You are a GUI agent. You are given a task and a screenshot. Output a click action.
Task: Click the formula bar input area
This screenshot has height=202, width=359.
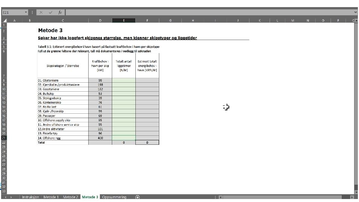(209, 12)
